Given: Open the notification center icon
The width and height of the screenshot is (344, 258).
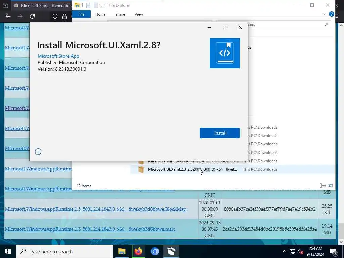Looking at the screenshot, I should [334, 252].
